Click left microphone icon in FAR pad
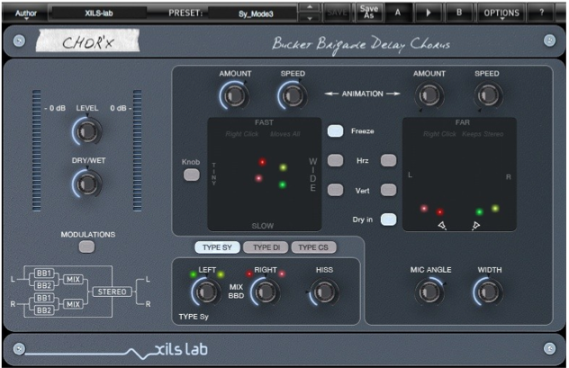This screenshot has width=569, height=368. (x=442, y=226)
